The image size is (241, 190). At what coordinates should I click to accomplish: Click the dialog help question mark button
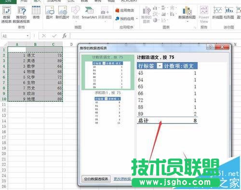tap(210, 47)
